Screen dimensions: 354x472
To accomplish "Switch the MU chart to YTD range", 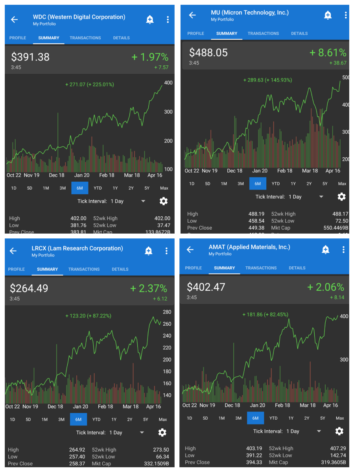I will point(276,184).
